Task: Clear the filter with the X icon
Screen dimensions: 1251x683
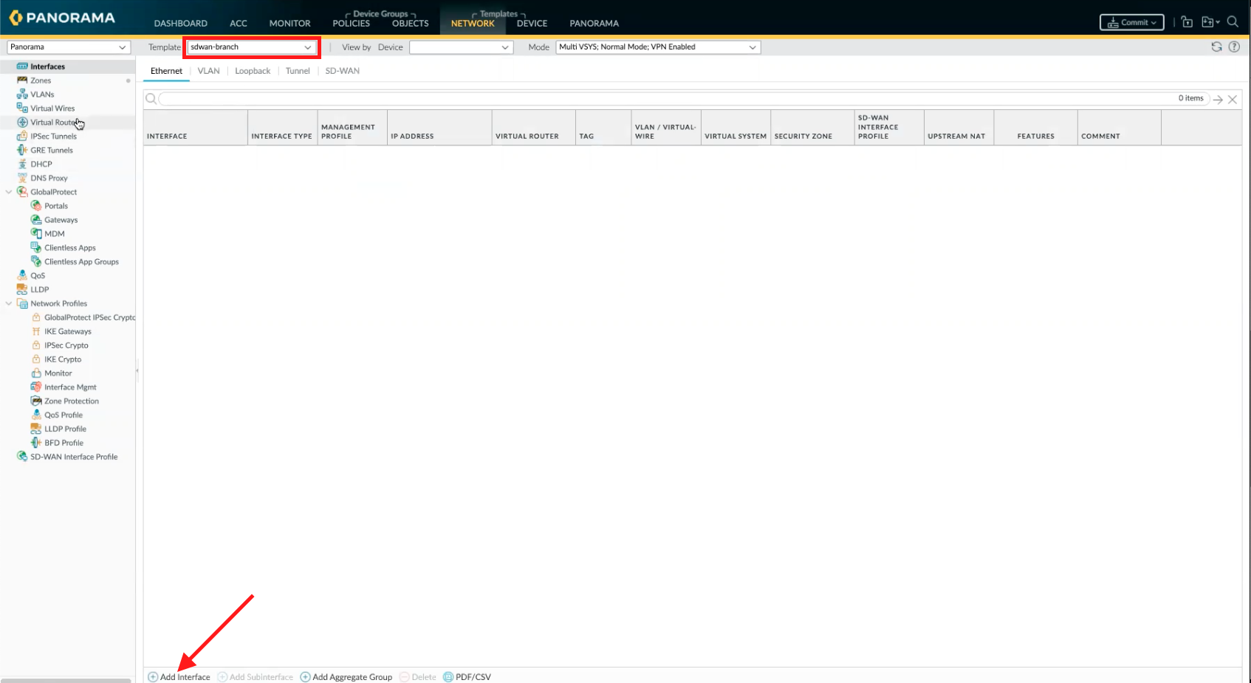Action: (x=1233, y=99)
